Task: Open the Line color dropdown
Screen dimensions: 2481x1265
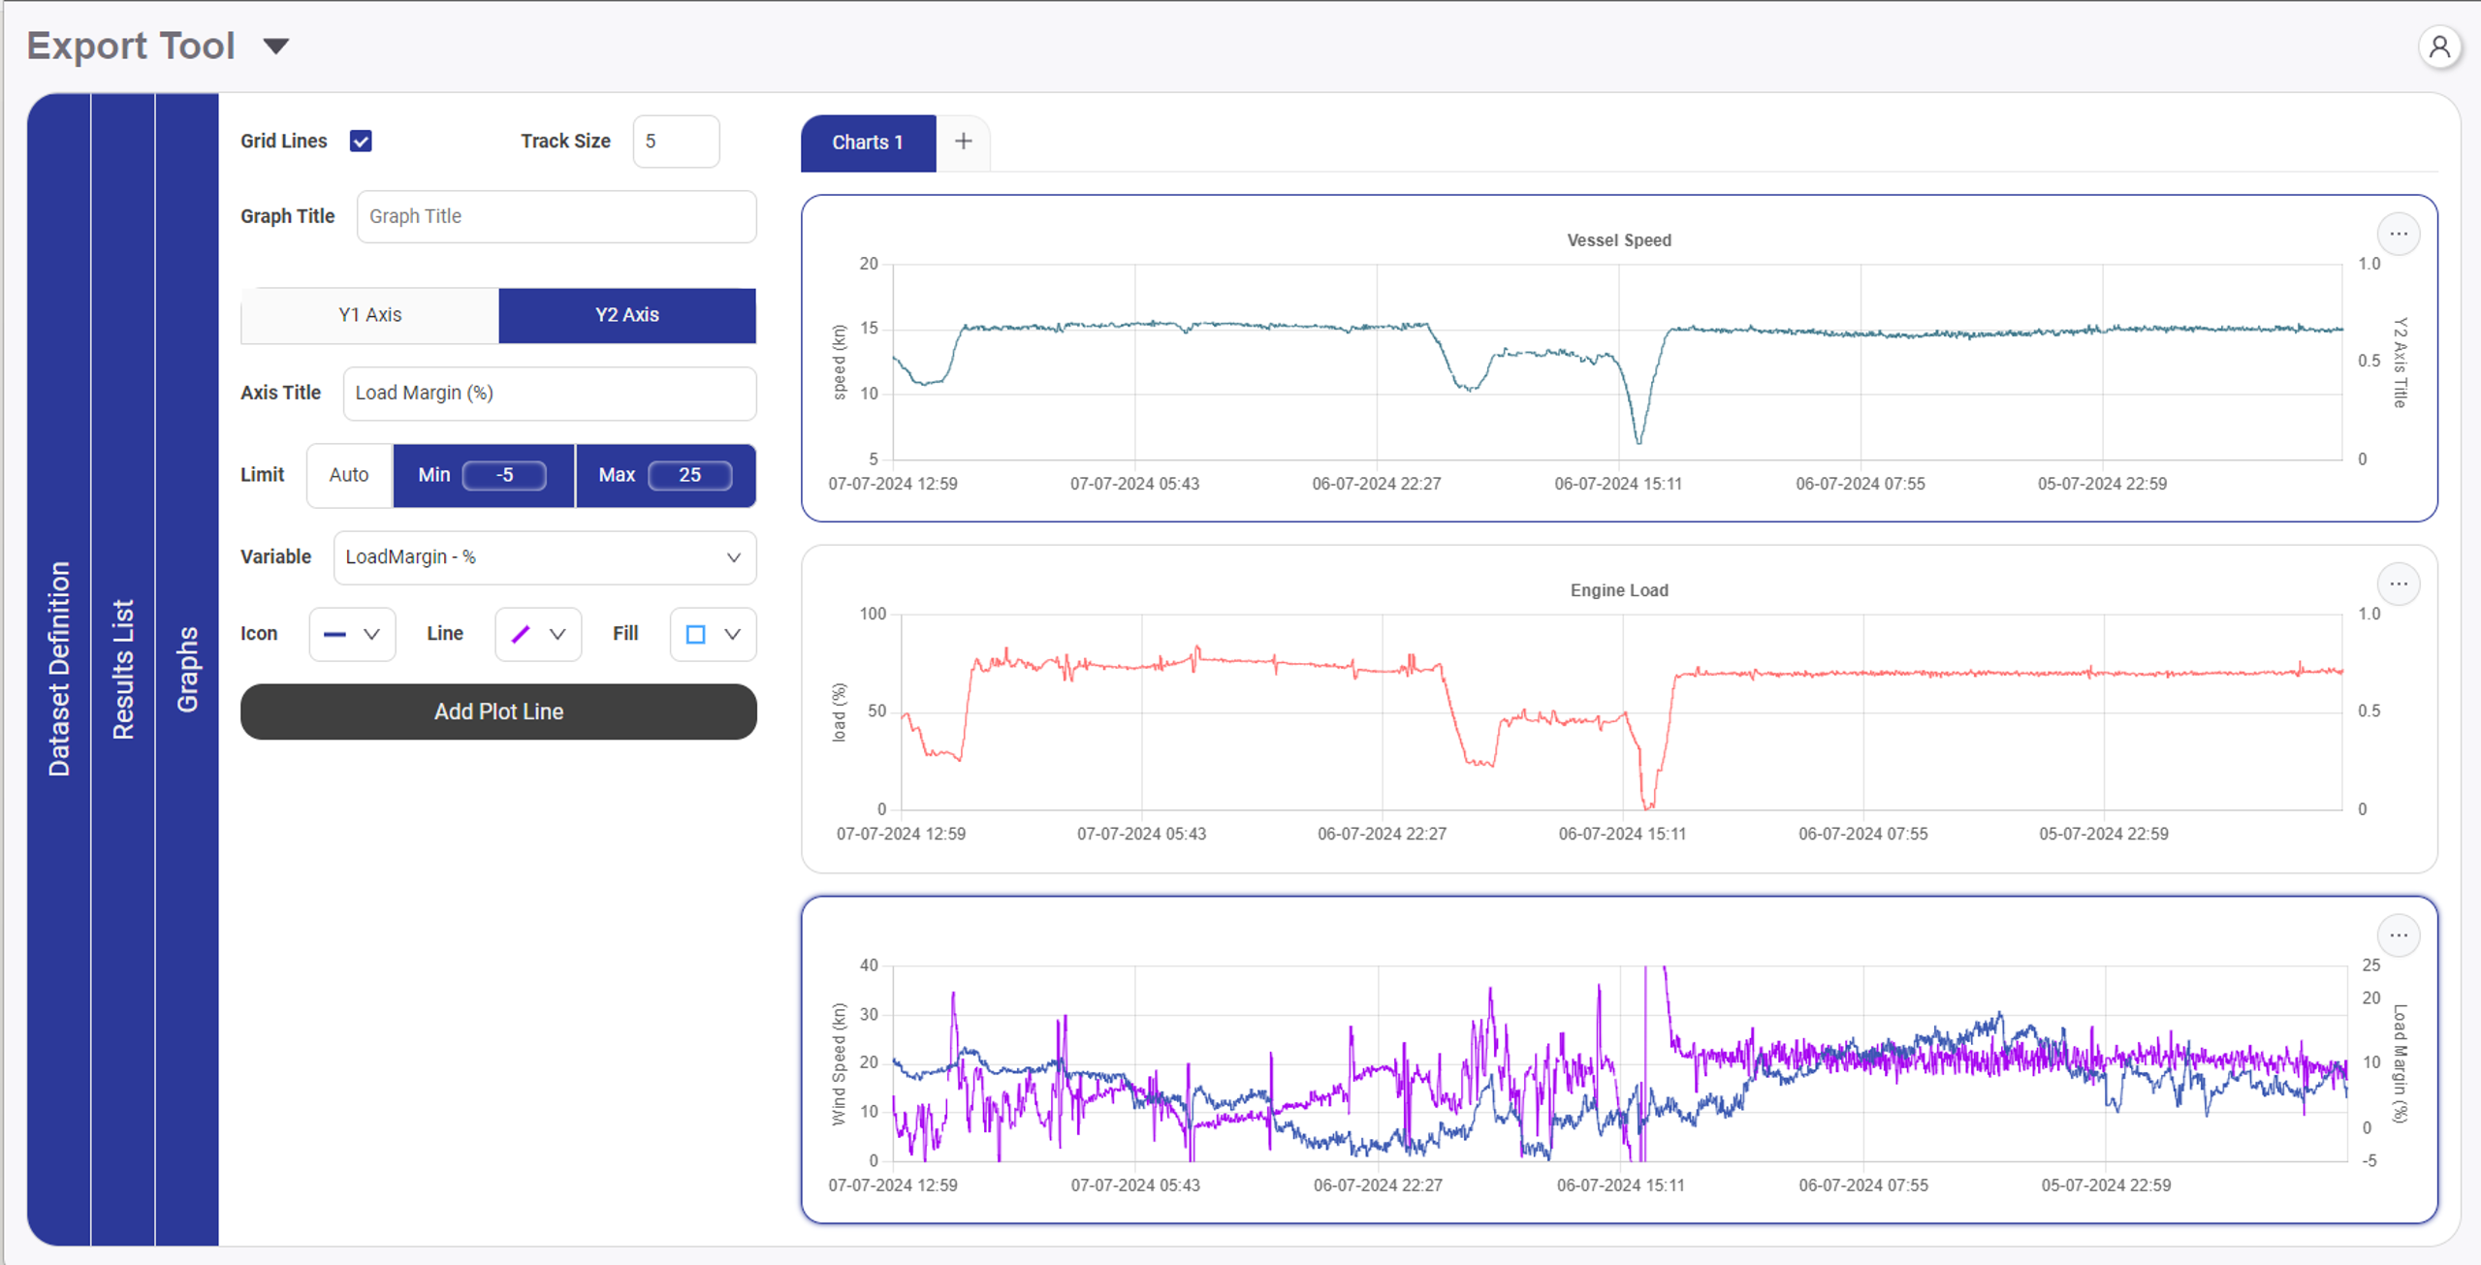Action: 538,634
